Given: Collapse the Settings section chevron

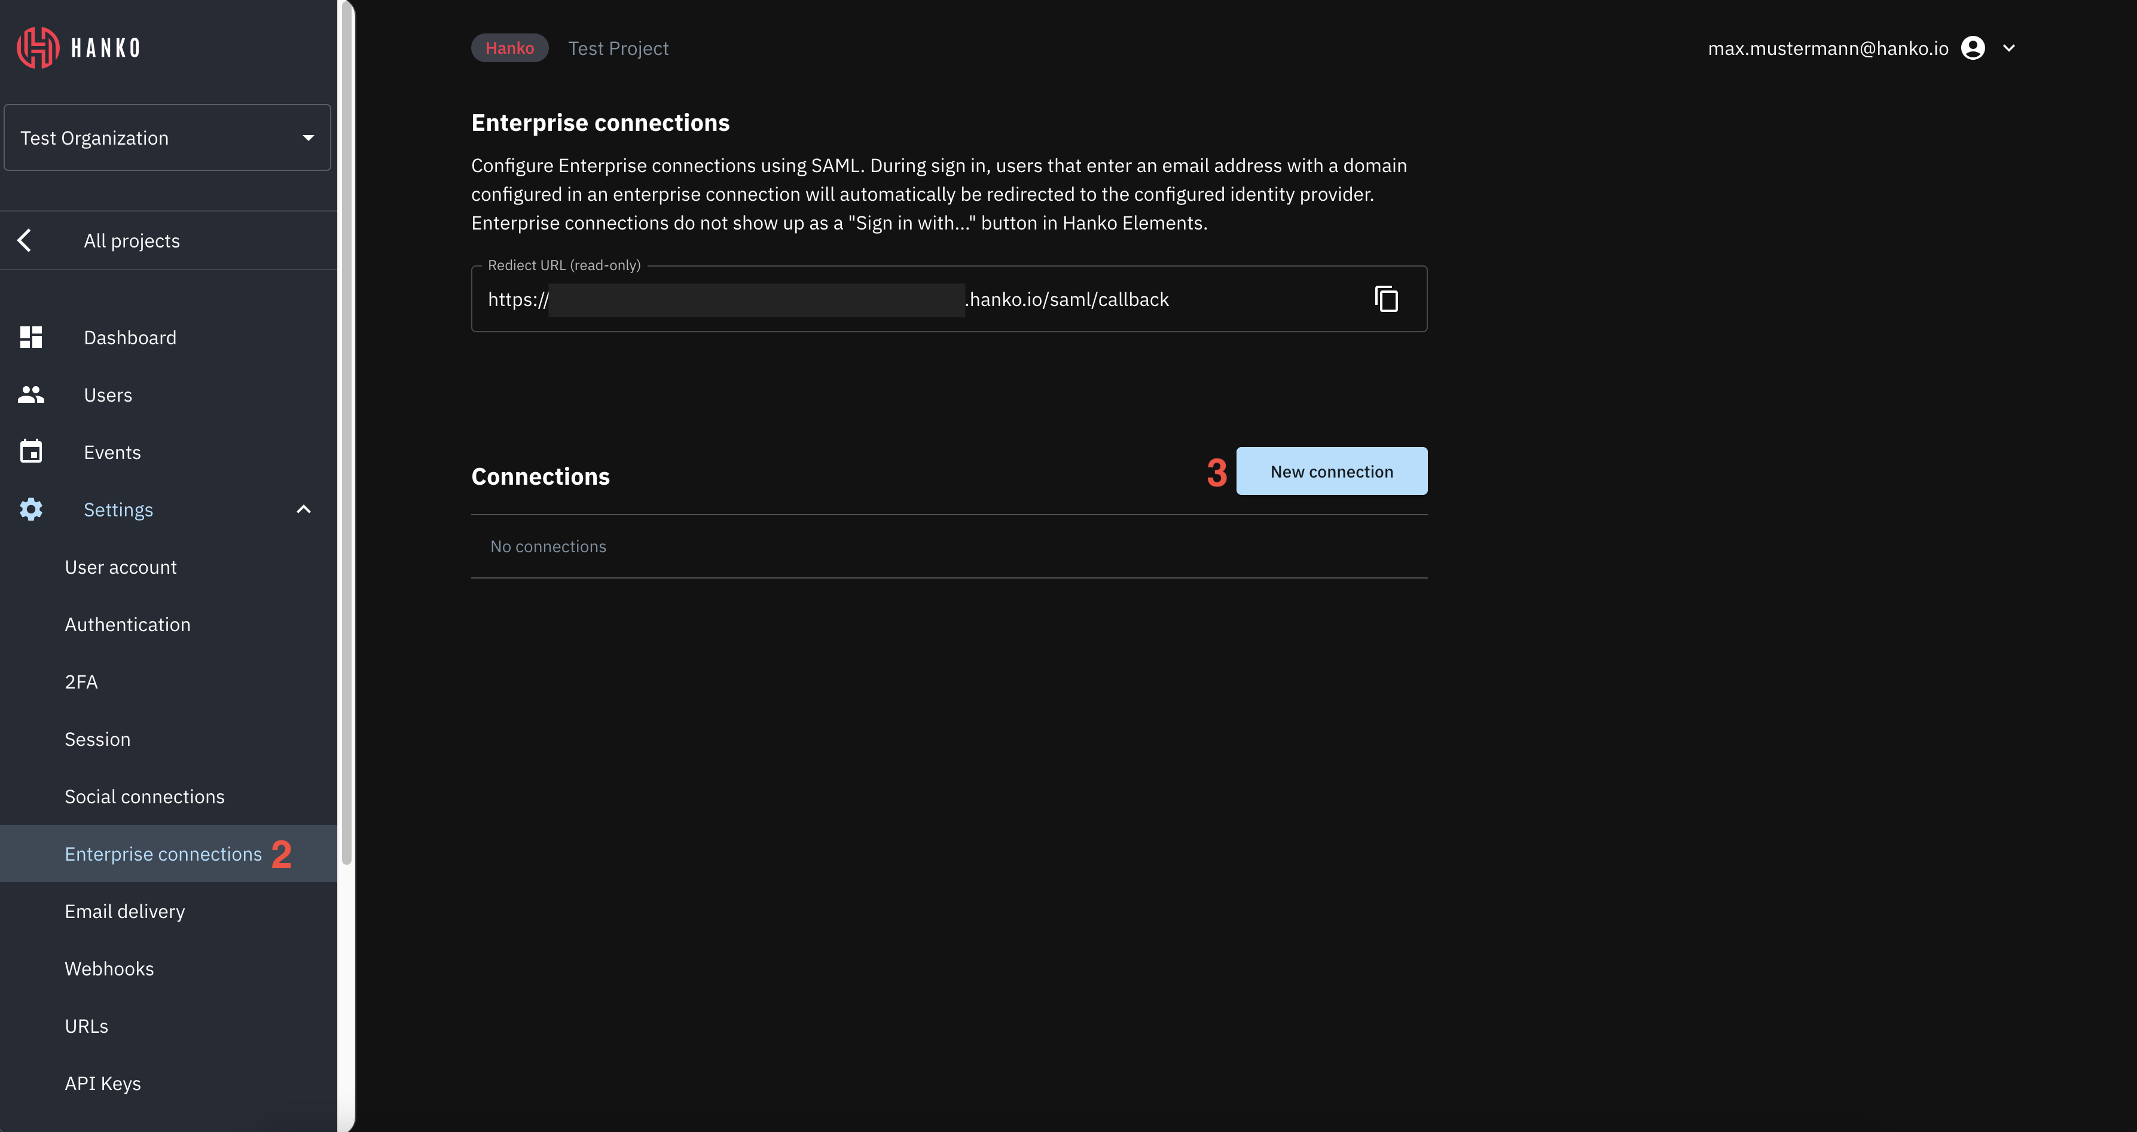Looking at the screenshot, I should [x=304, y=509].
